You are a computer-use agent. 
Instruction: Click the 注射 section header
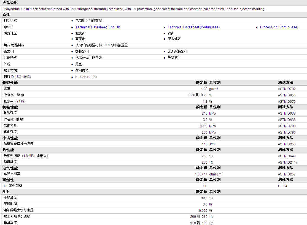tap(6, 192)
